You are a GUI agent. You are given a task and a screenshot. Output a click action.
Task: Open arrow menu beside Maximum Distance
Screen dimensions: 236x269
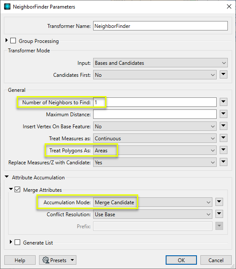pos(223,114)
